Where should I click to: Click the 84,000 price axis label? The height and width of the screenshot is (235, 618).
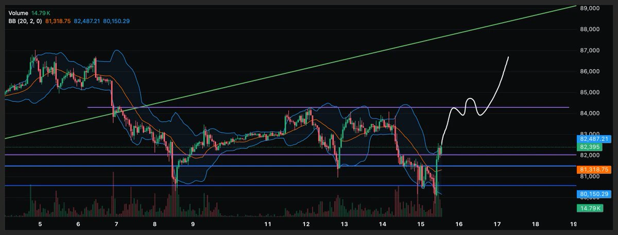click(590, 113)
